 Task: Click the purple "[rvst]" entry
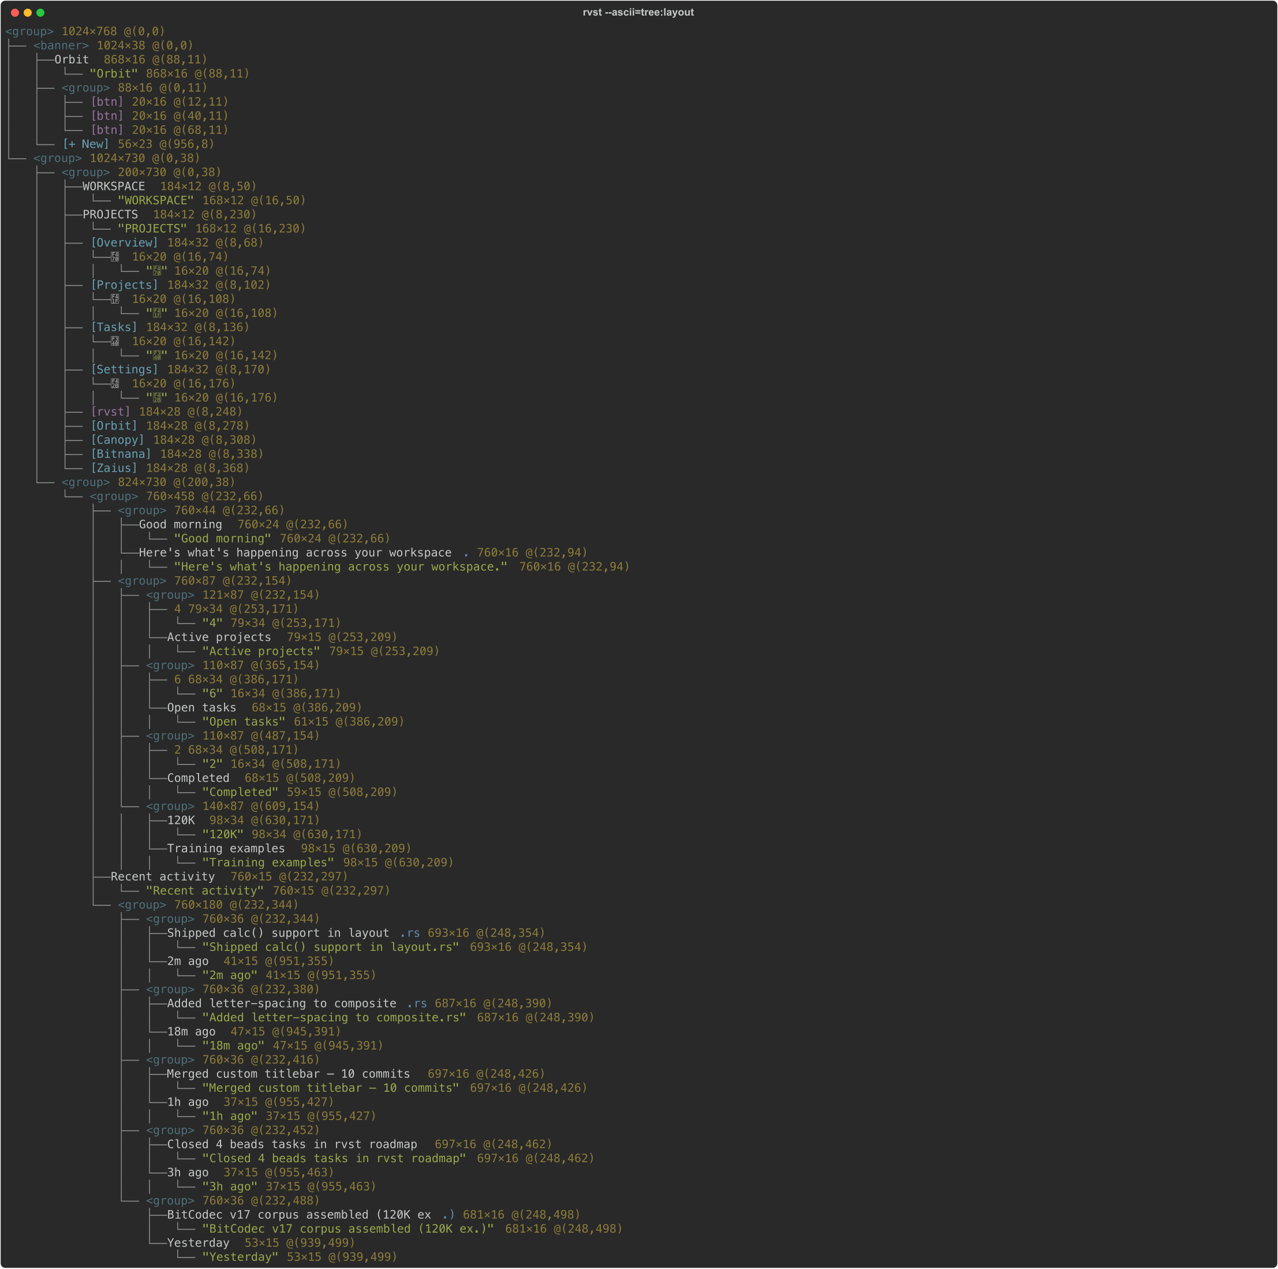pos(110,412)
